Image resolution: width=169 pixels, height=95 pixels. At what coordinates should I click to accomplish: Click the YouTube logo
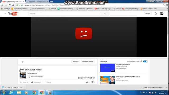click(x=13, y=13)
